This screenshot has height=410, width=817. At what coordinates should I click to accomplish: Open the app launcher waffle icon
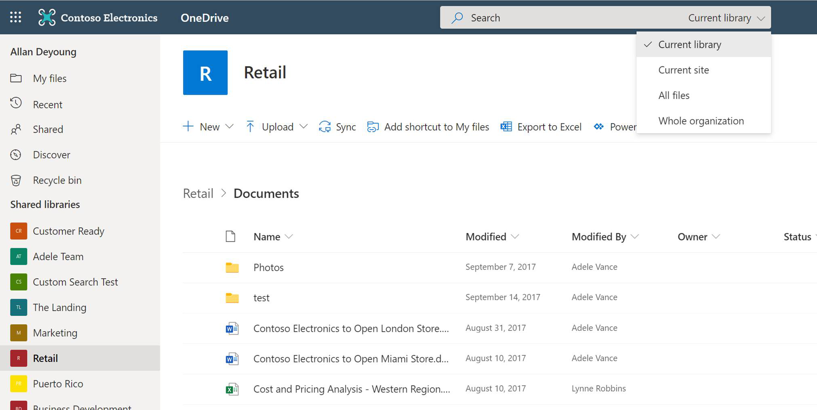pyautogui.click(x=15, y=17)
